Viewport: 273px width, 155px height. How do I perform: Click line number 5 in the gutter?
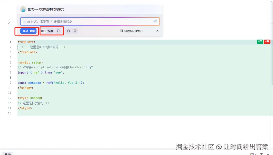[11, 62]
